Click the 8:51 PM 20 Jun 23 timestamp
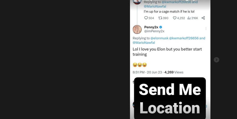 (x=147, y=72)
